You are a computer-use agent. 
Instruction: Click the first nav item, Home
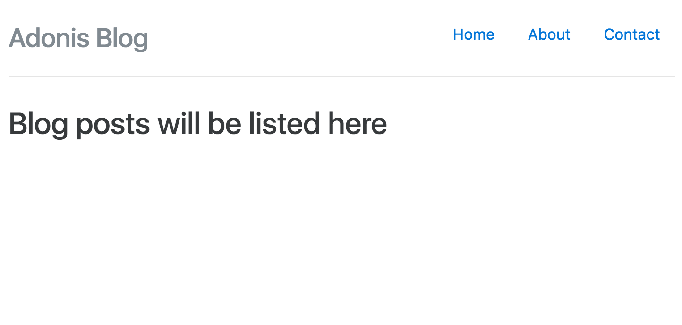point(473,34)
